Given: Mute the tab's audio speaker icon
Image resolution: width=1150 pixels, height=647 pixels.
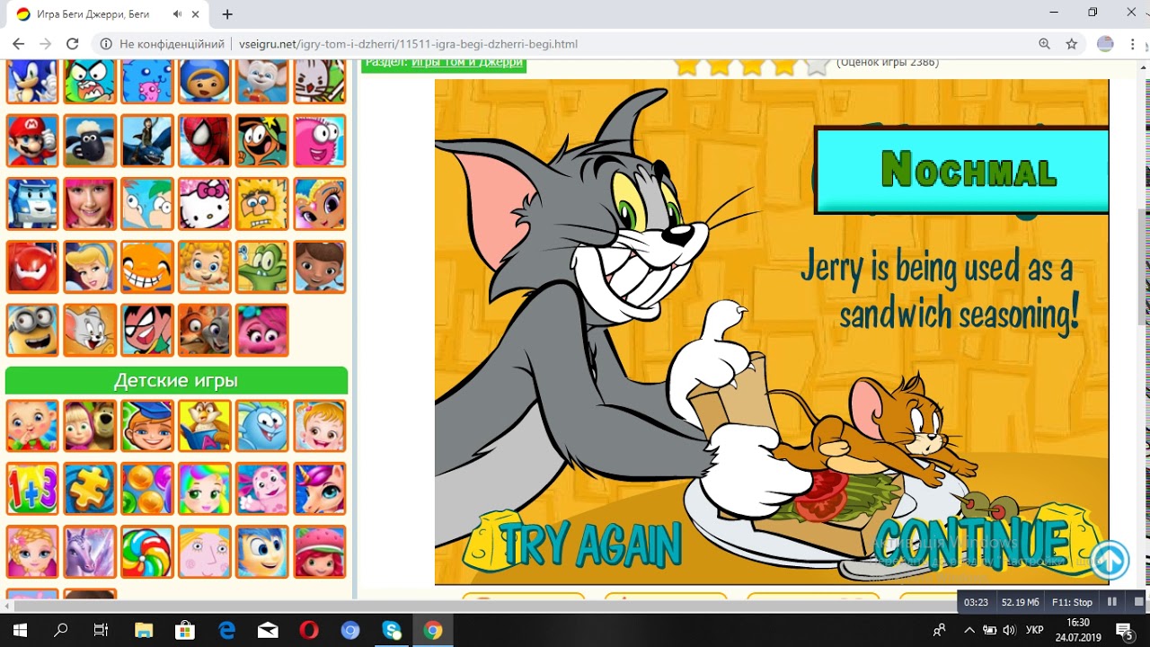Looking at the screenshot, I should point(177,14).
